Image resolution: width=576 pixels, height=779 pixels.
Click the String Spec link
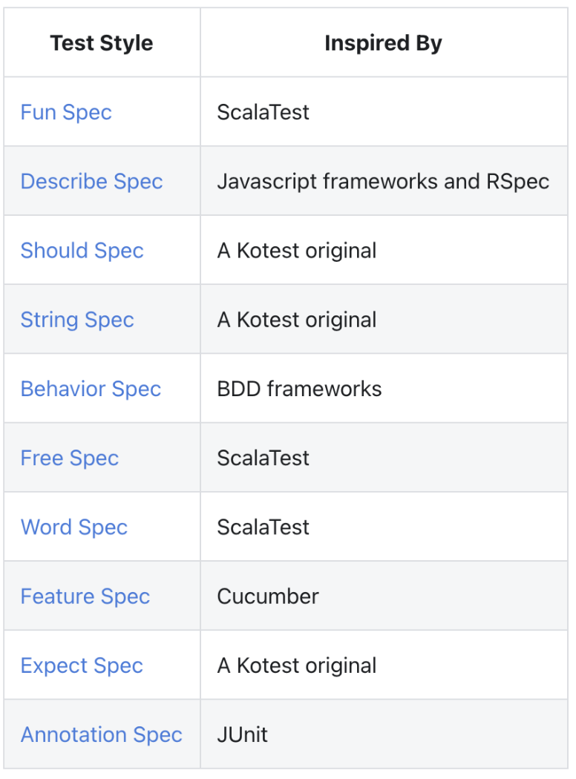pyautogui.click(x=77, y=320)
